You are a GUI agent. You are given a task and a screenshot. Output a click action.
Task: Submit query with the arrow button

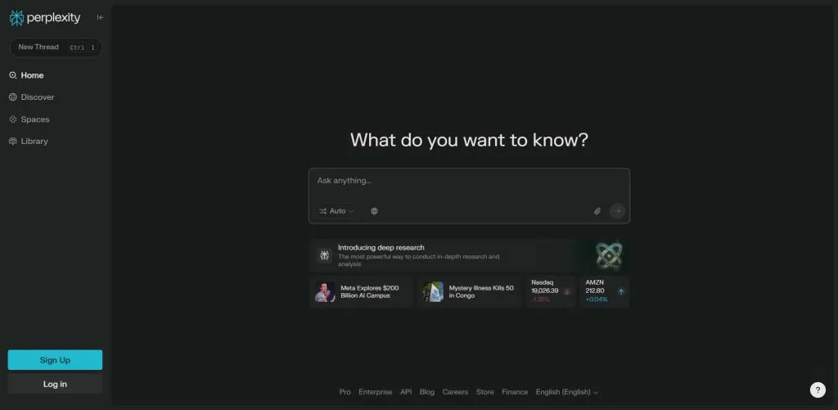617,211
